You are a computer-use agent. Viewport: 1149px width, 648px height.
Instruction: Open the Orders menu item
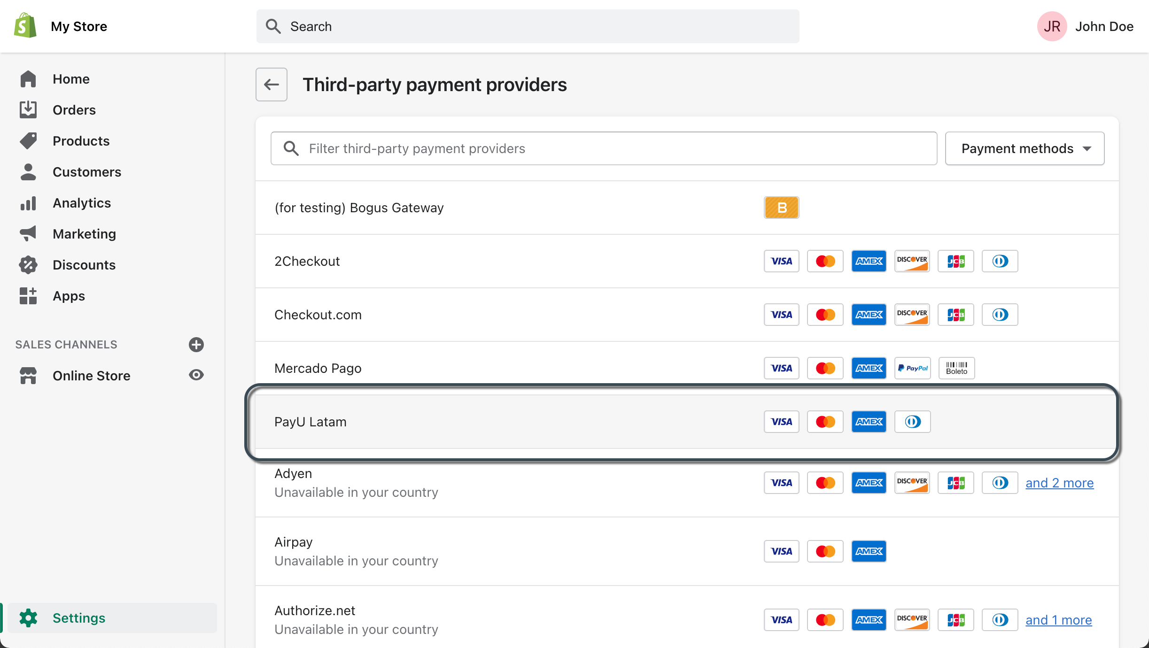click(74, 110)
